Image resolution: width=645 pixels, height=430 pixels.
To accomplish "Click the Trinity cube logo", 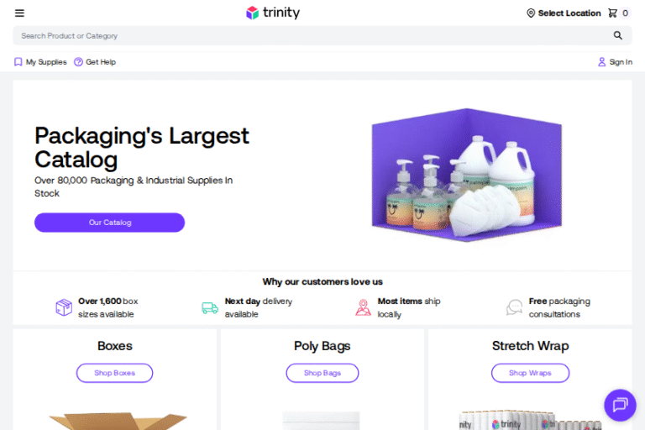I will click(x=252, y=13).
